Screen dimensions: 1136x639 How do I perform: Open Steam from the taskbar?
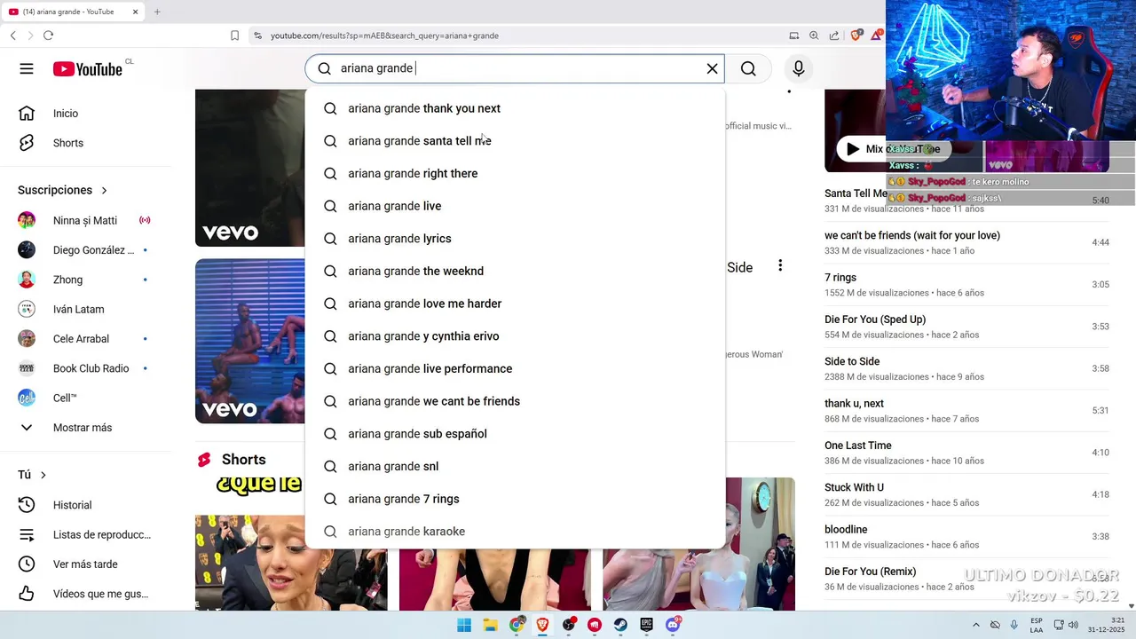pos(620,625)
